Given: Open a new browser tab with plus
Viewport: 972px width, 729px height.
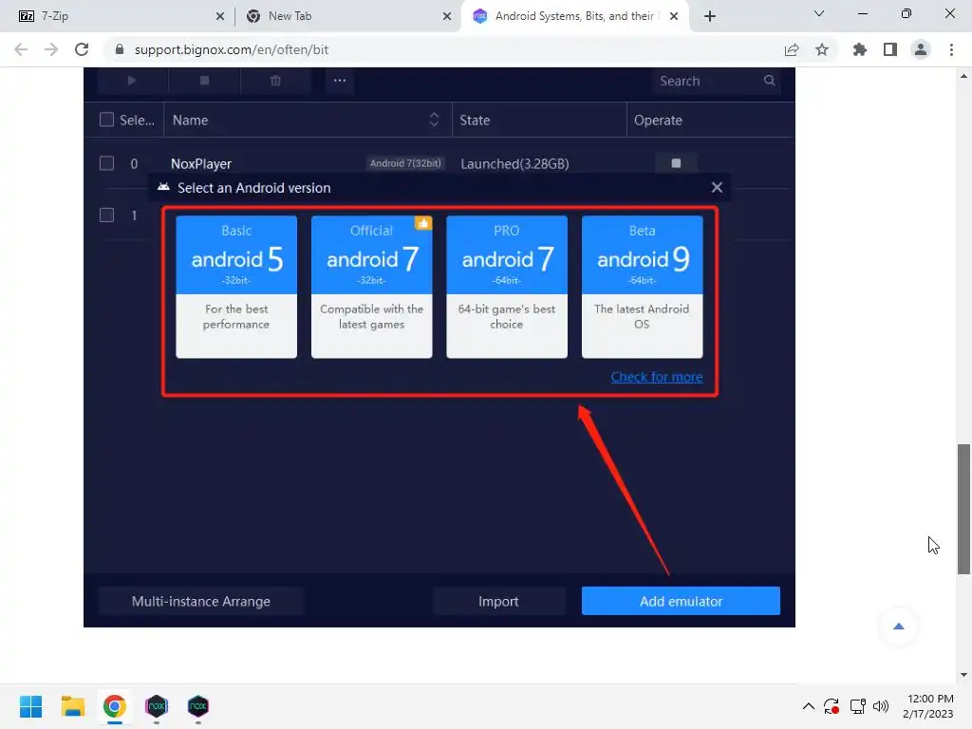Looking at the screenshot, I should point(710,16).
